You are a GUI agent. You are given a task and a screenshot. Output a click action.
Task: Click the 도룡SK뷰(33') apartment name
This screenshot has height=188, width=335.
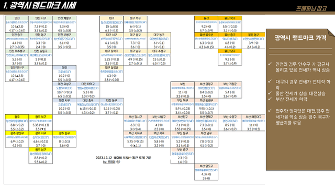click(64, 88)
